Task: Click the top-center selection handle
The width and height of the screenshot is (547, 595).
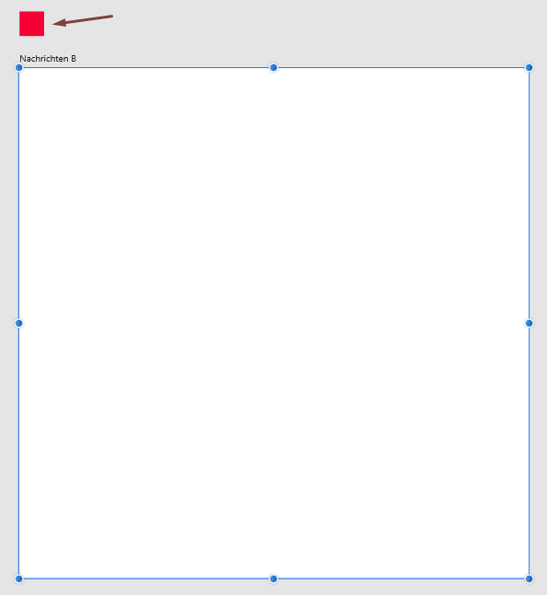Action: click(273, 67)
